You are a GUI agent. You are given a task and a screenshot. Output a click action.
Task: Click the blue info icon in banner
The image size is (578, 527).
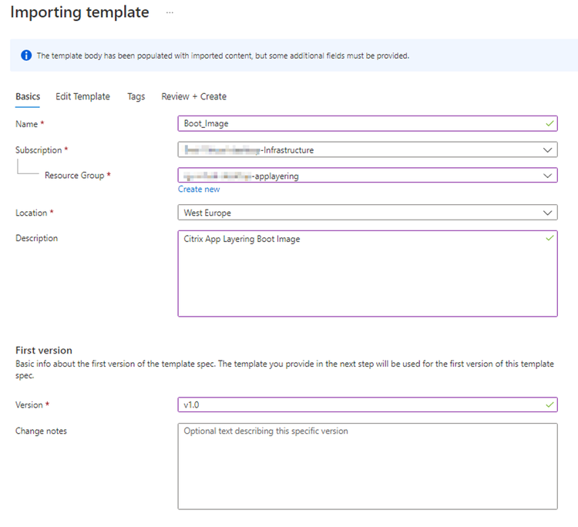coord(26,55)
